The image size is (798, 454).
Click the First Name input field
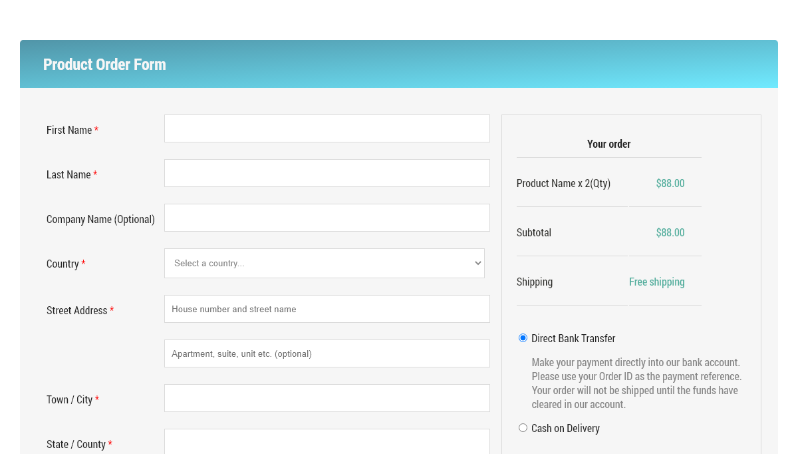(x=327, y=128)
